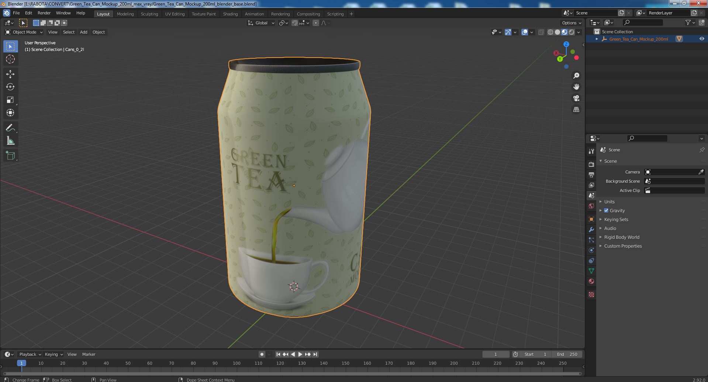Open the Output properties tab

[591, 175]
